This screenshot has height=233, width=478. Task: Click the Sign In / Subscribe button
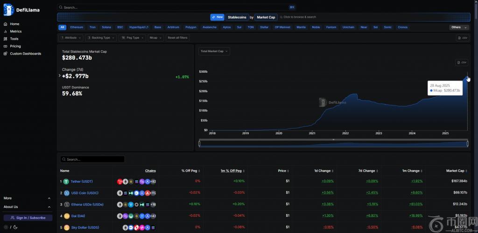(x=28, y=218)
